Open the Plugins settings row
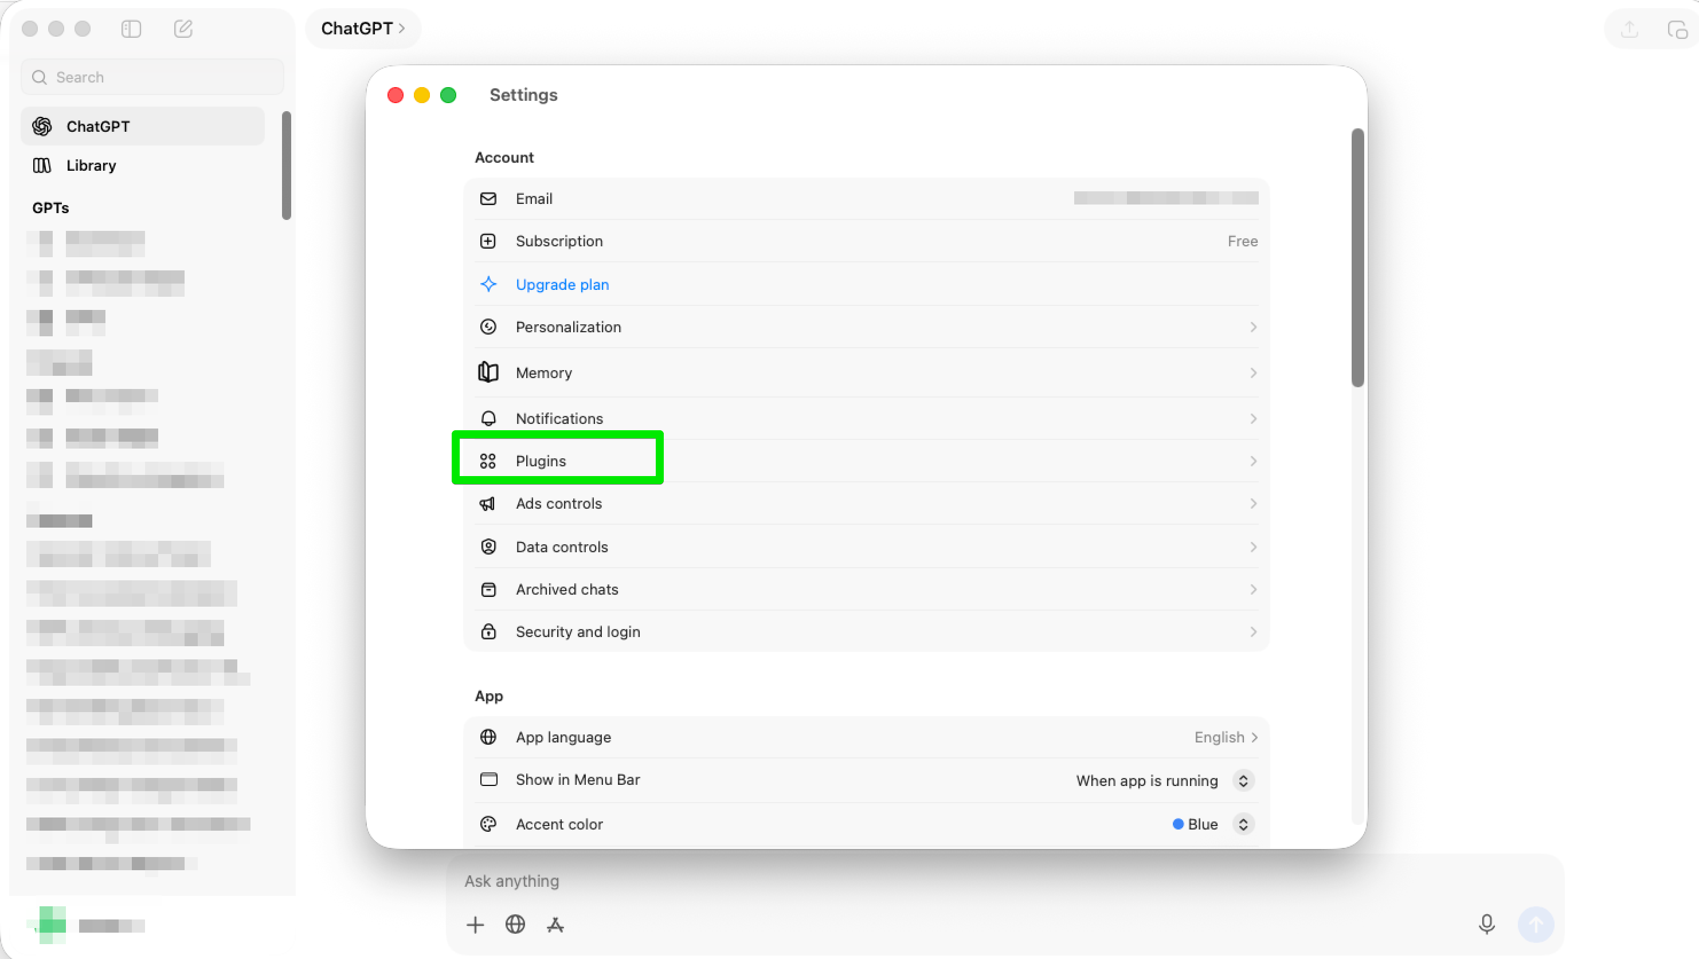The height and width of the screenshot is (959, 1699). point(866,461)
